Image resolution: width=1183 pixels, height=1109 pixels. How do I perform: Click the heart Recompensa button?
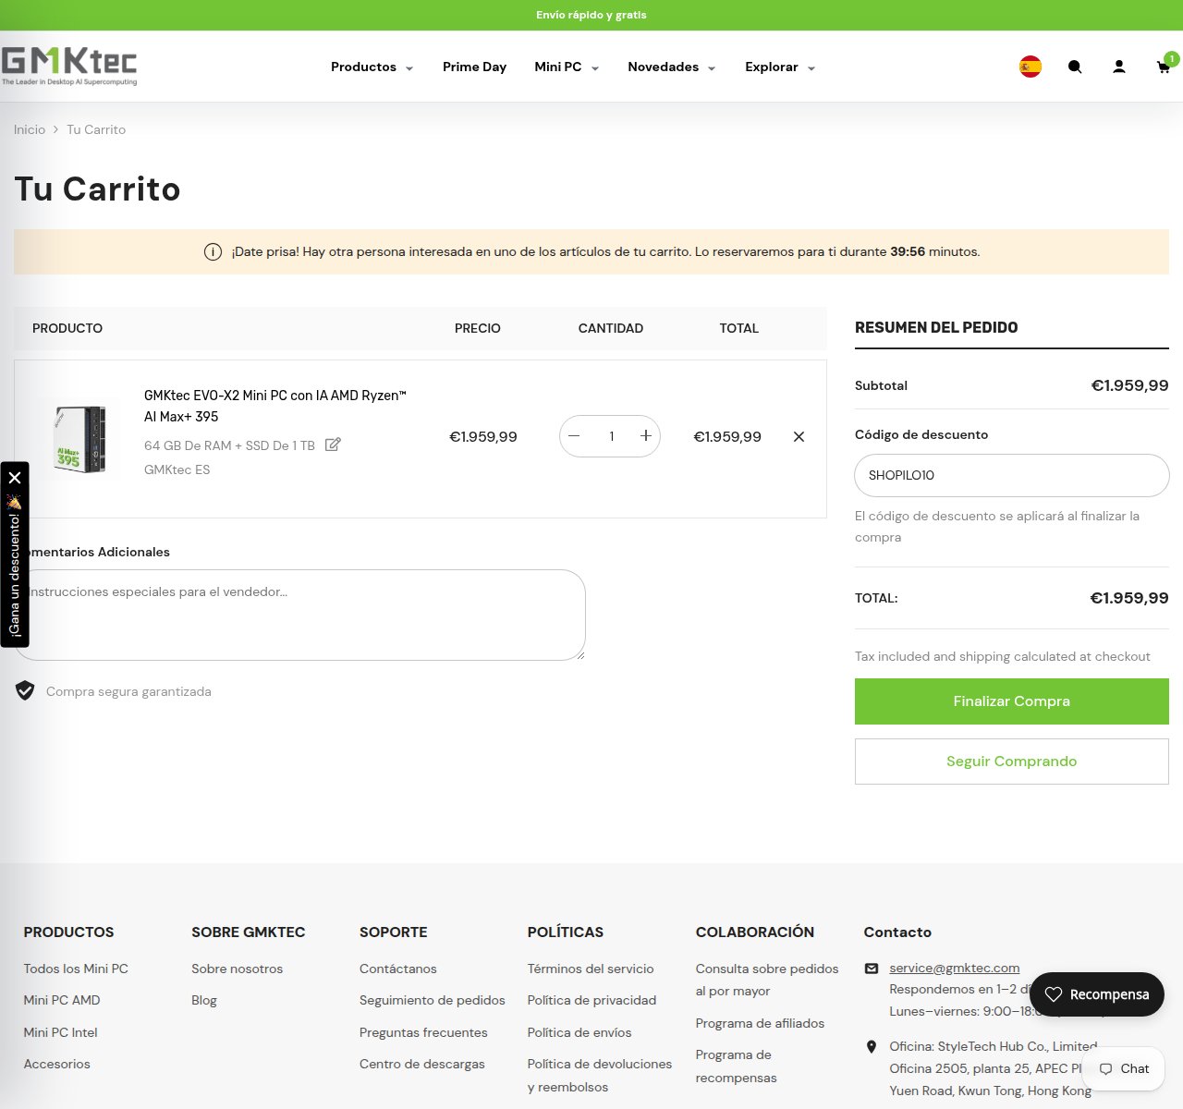coord(1097,994)
